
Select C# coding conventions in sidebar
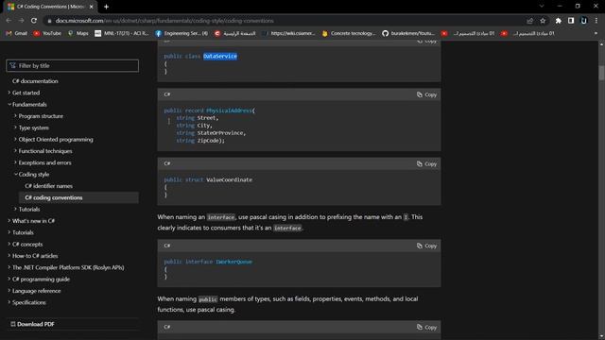[x=78, y=197]
